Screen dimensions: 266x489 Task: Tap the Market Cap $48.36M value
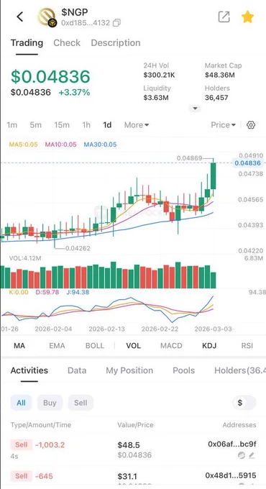coord(220,76)
